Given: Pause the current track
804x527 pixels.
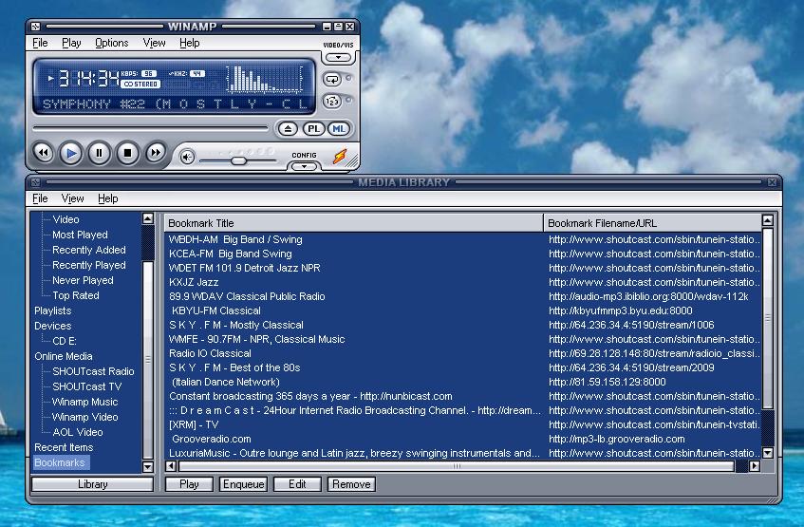Looking at the screenshot, I should coord(99,152).
